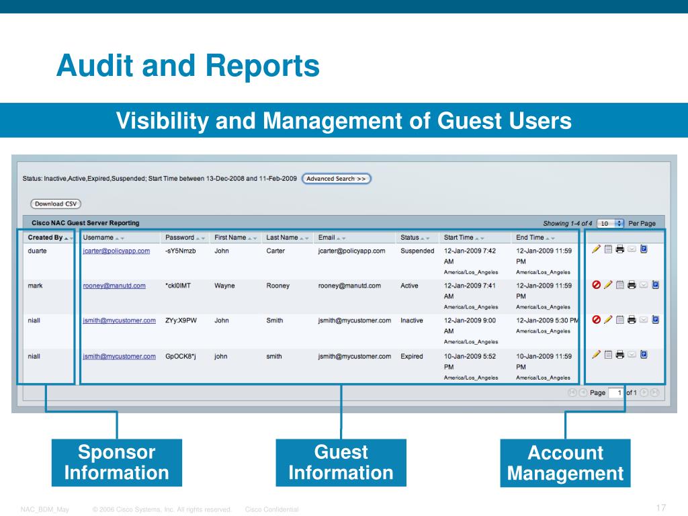This screenshot has width=688, height=516.
Task: Select password cell 'ZYy:X9PW'
Action: [x=181, y=320]
